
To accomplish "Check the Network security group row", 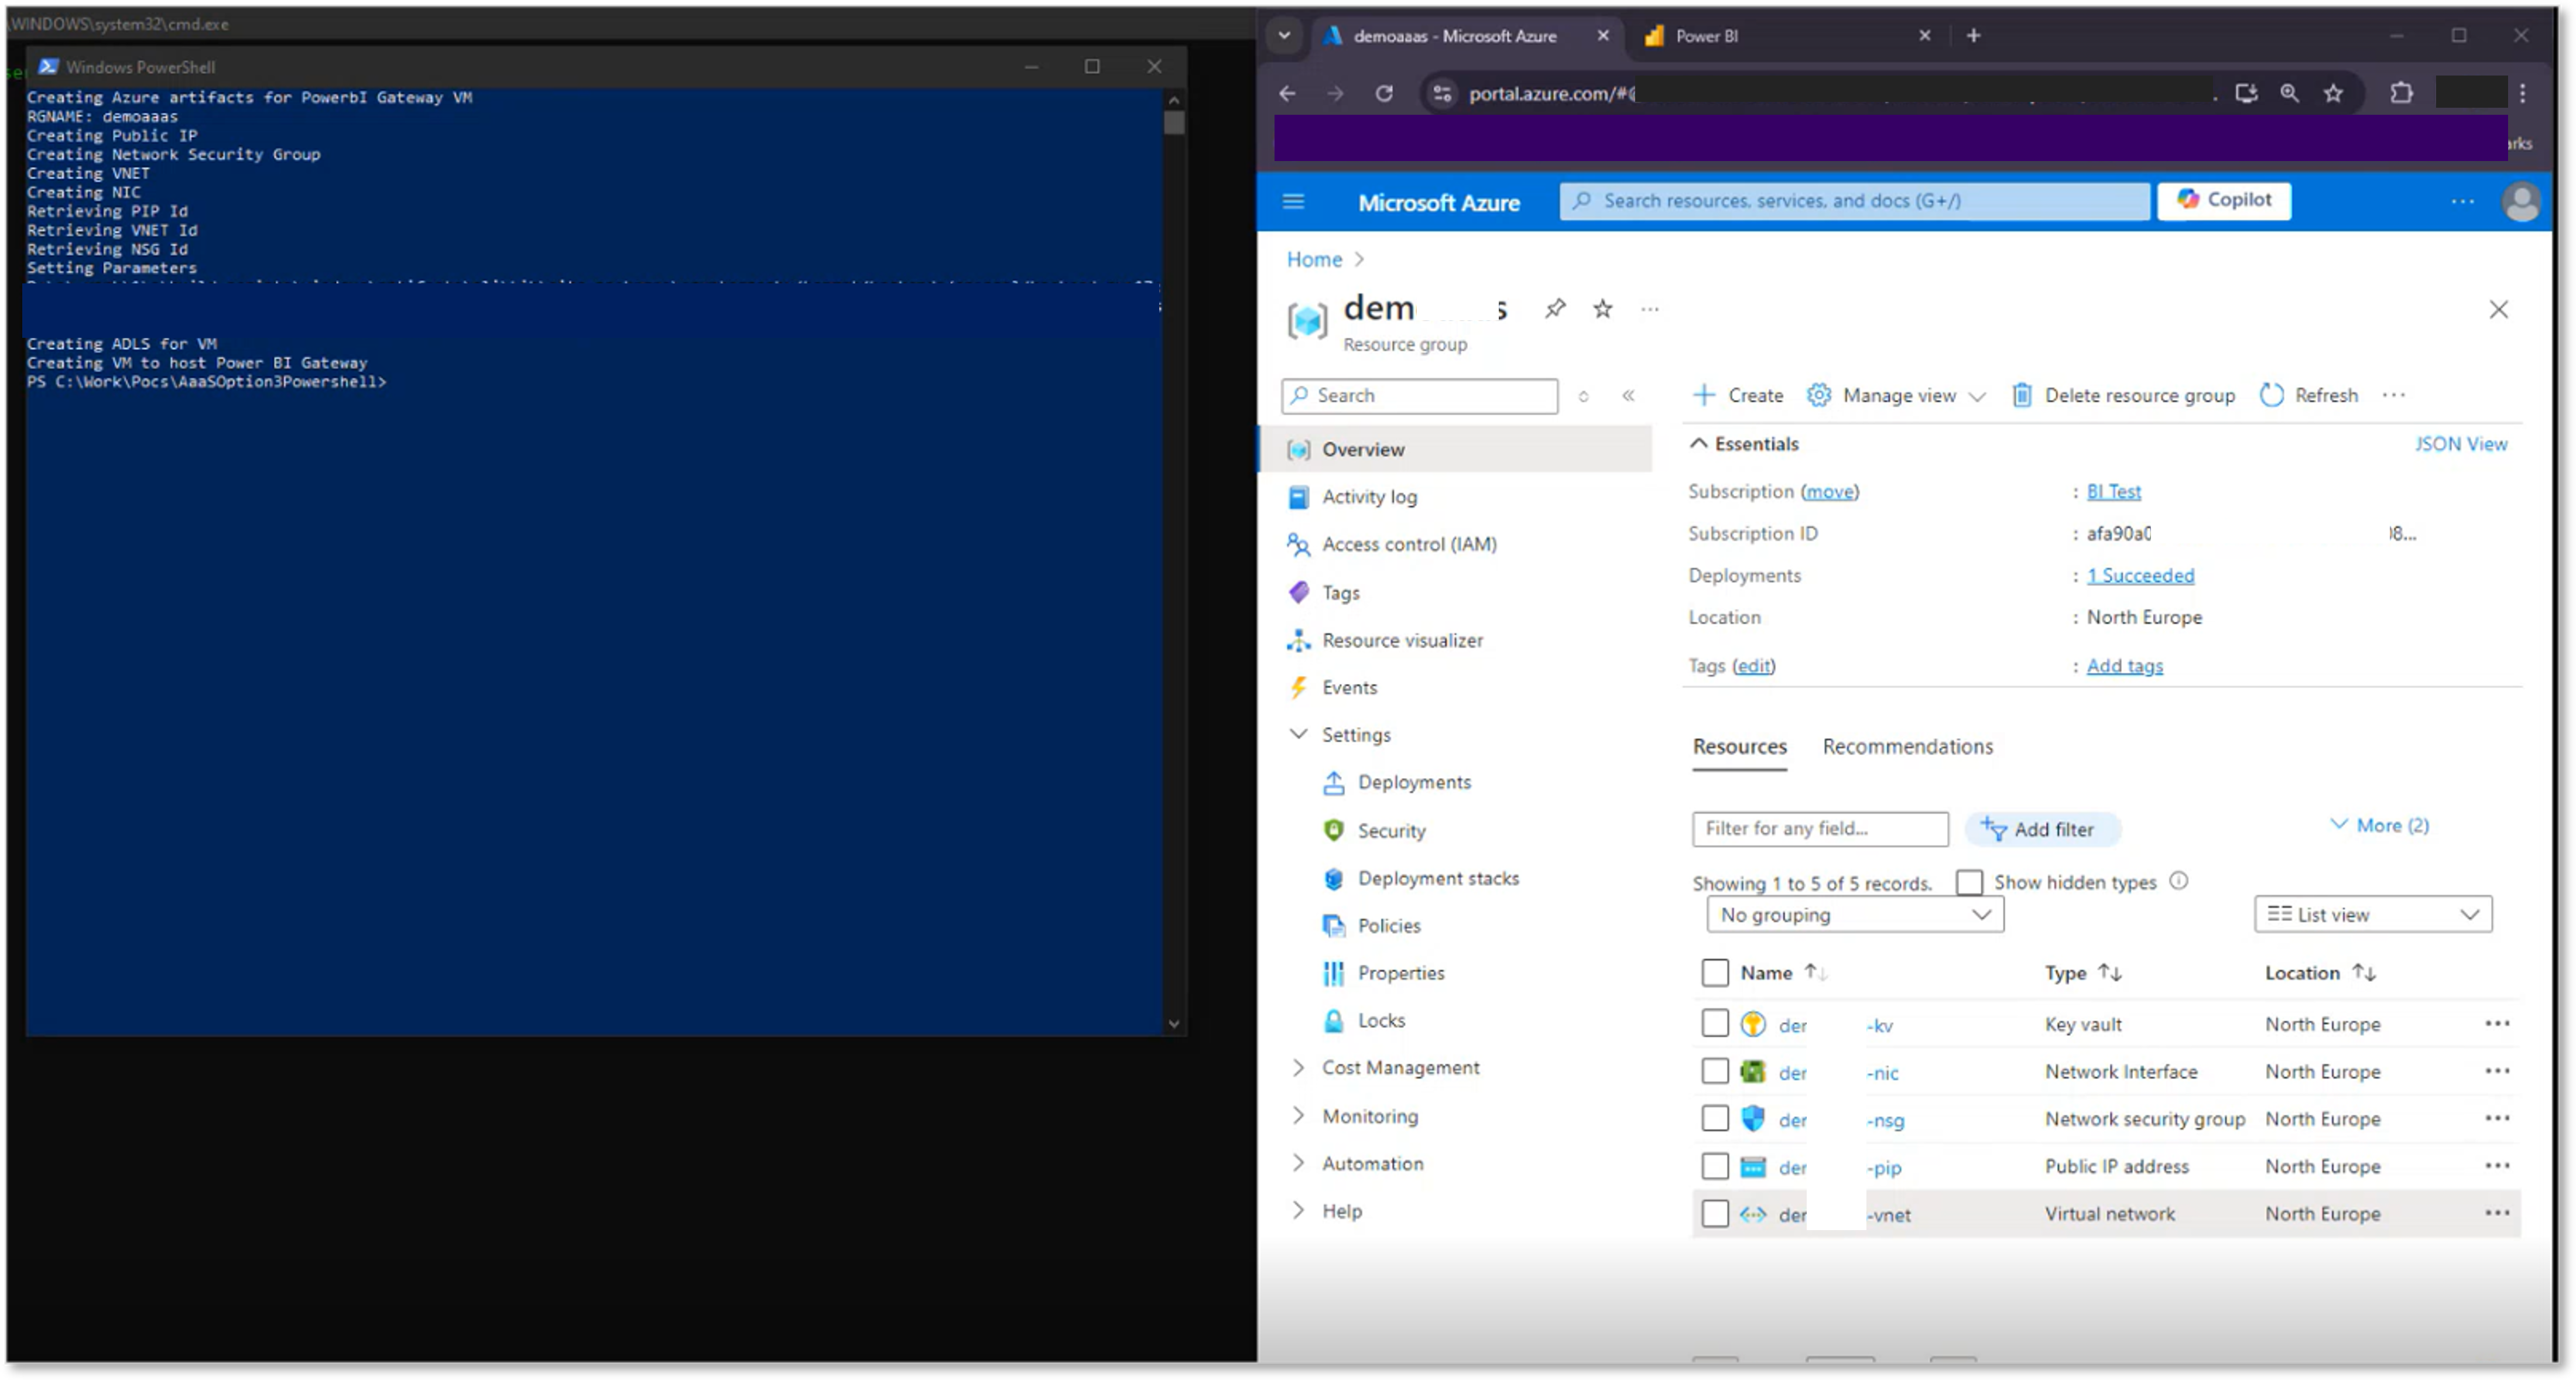I will [x=1714, y=1118].
